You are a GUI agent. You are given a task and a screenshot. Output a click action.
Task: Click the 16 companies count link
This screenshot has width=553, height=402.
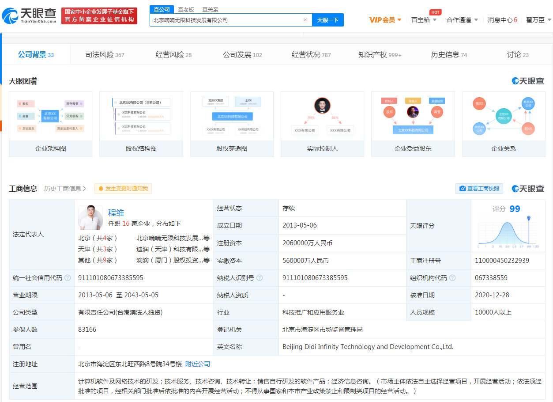click(126, 224)
